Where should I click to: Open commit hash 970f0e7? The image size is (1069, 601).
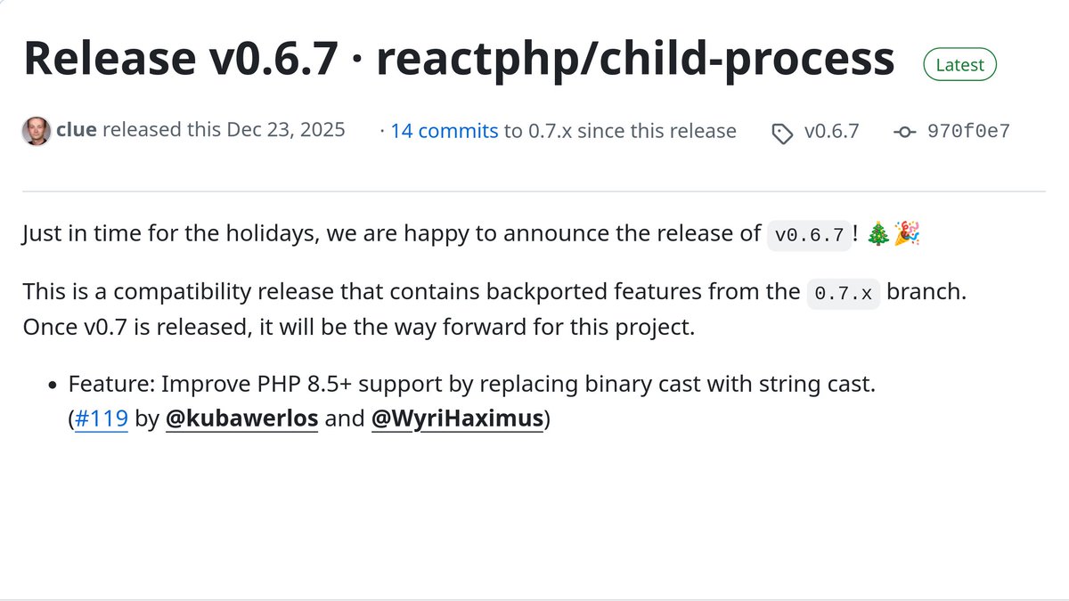pos(968,131)
